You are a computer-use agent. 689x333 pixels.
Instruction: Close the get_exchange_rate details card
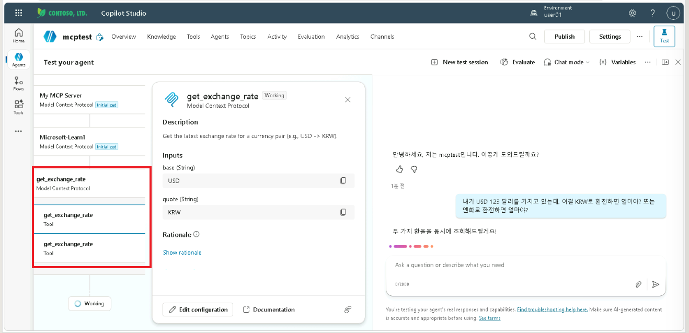point(348,100)
